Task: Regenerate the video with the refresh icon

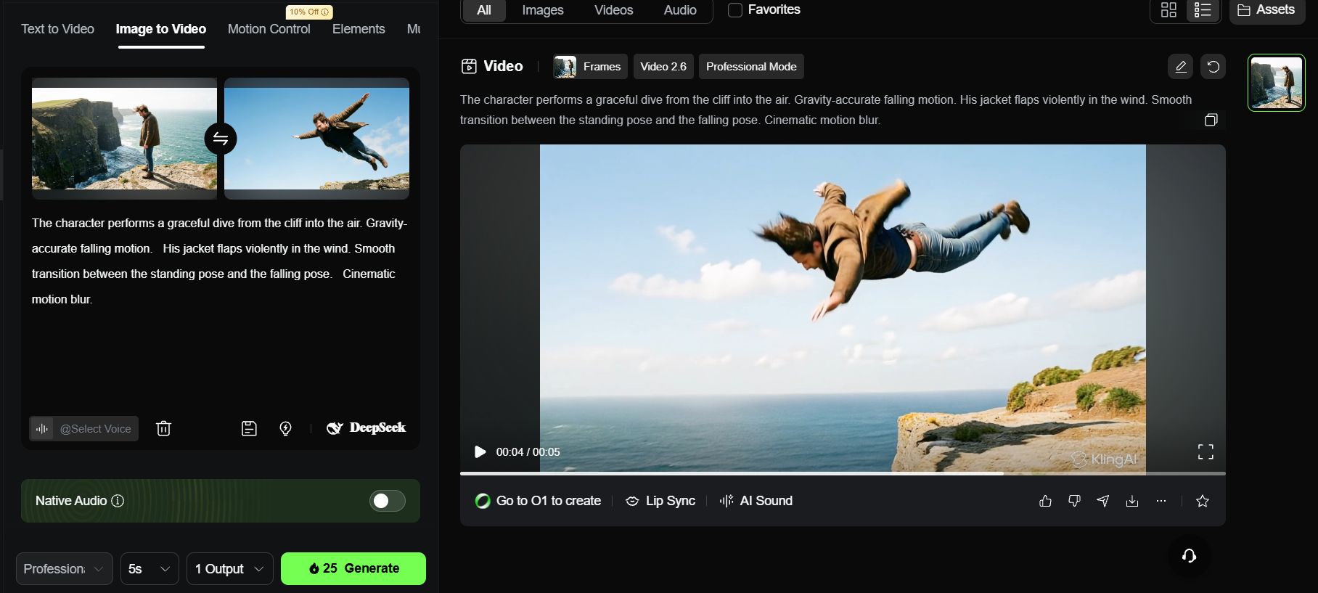Action: pyautogui.click(x=1213, y=67)
